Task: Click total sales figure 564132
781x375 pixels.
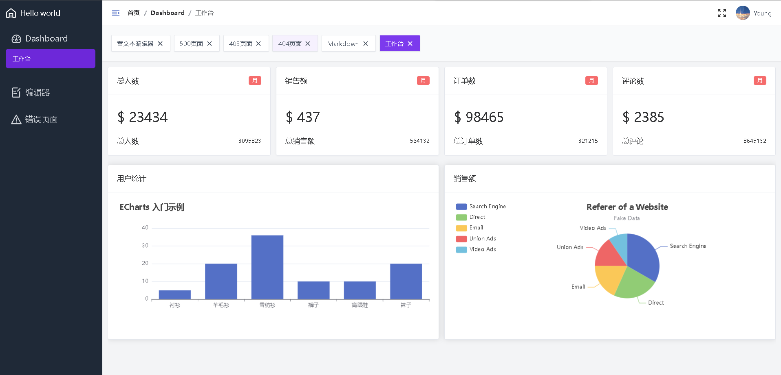Action: click(420, 141)
